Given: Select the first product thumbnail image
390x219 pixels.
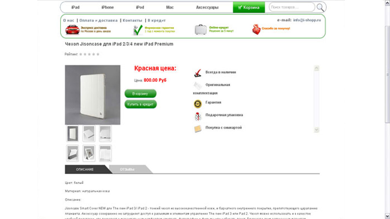Looking at the screenshot, I should pos(73,133).
